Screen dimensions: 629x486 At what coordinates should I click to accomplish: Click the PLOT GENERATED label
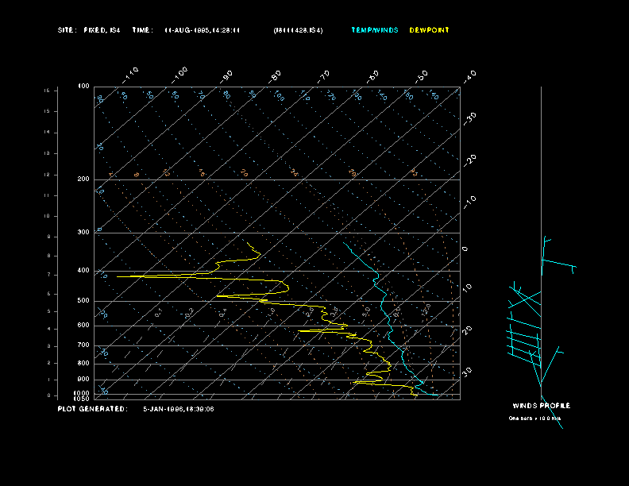pos(92,409)
